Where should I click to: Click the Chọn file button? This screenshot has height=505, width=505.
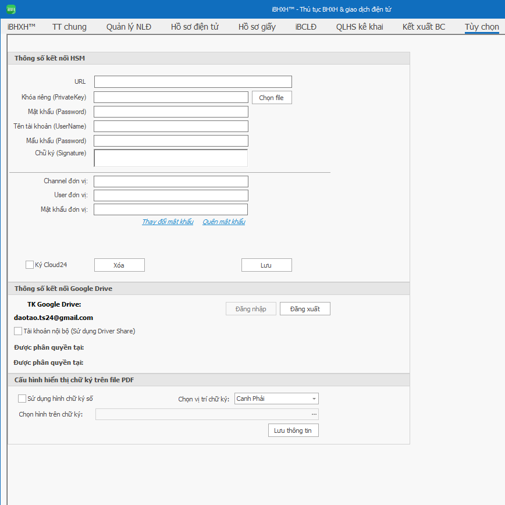tap(271, 98)
